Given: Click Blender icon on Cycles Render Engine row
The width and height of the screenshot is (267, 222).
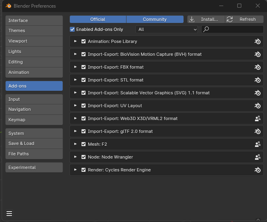Looking at the screenshot, I should tap(257, 170).
